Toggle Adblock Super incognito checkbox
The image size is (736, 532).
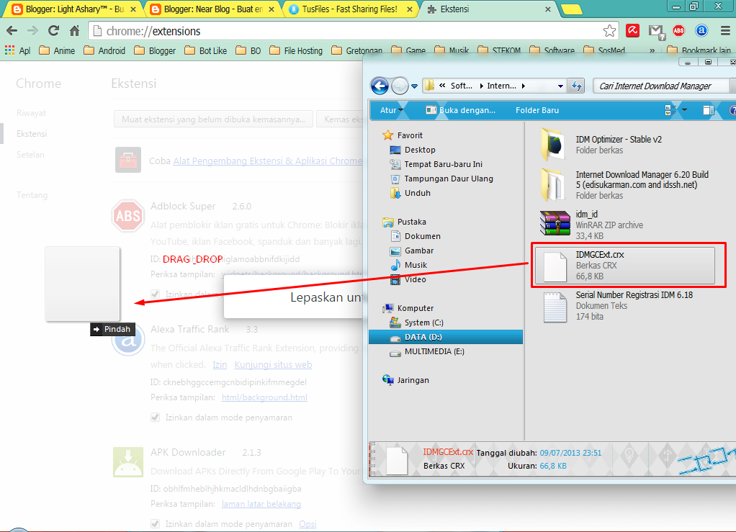(x=156, y=294)
